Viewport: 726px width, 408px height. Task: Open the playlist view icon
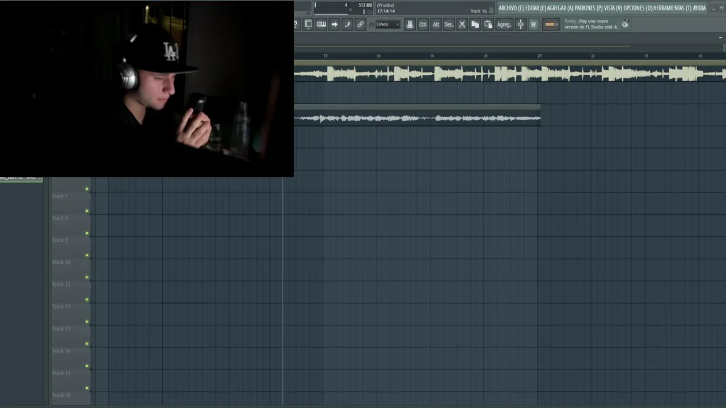[x=308, y=24]
